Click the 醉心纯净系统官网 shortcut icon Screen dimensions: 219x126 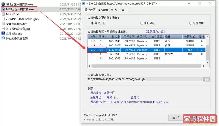tap(3, 38)
